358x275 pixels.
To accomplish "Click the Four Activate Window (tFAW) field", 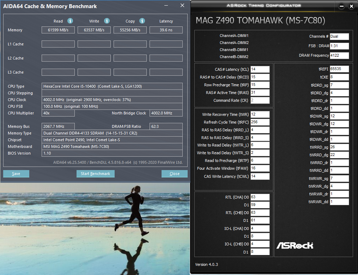I will [260, 168].
